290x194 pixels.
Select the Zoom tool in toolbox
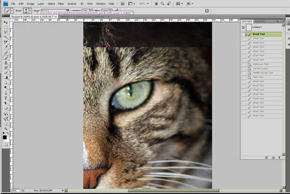point(6,128)
